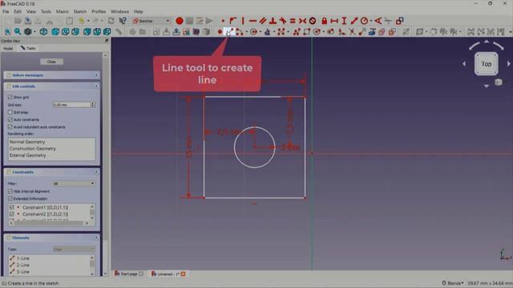Click the Refresh toolbar icon
Screen dimensions: 513x288
click(111, 21)
